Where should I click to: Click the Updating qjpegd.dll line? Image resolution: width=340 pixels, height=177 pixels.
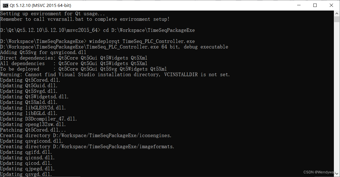27,168
